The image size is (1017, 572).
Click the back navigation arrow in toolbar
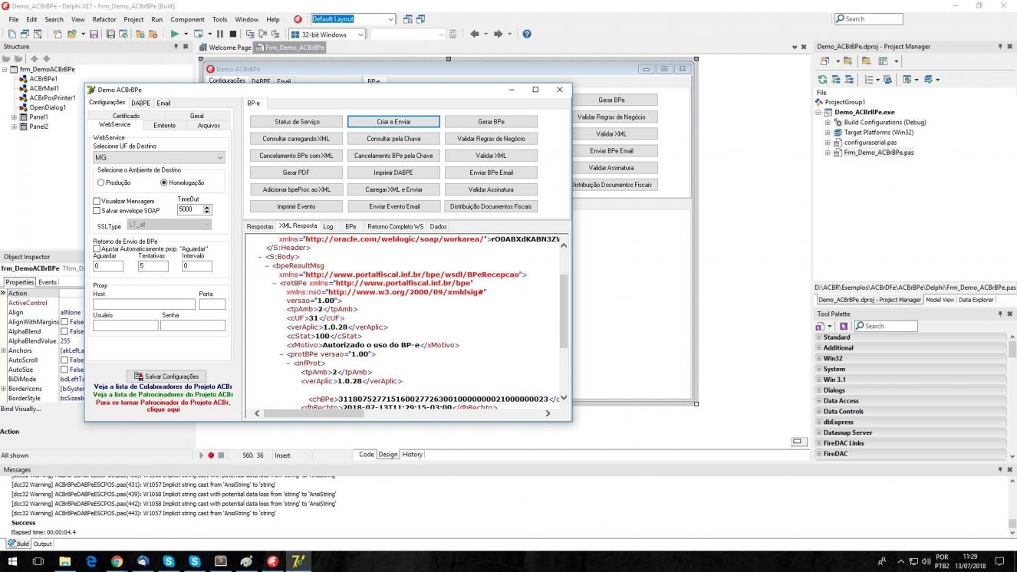[474, 35]
